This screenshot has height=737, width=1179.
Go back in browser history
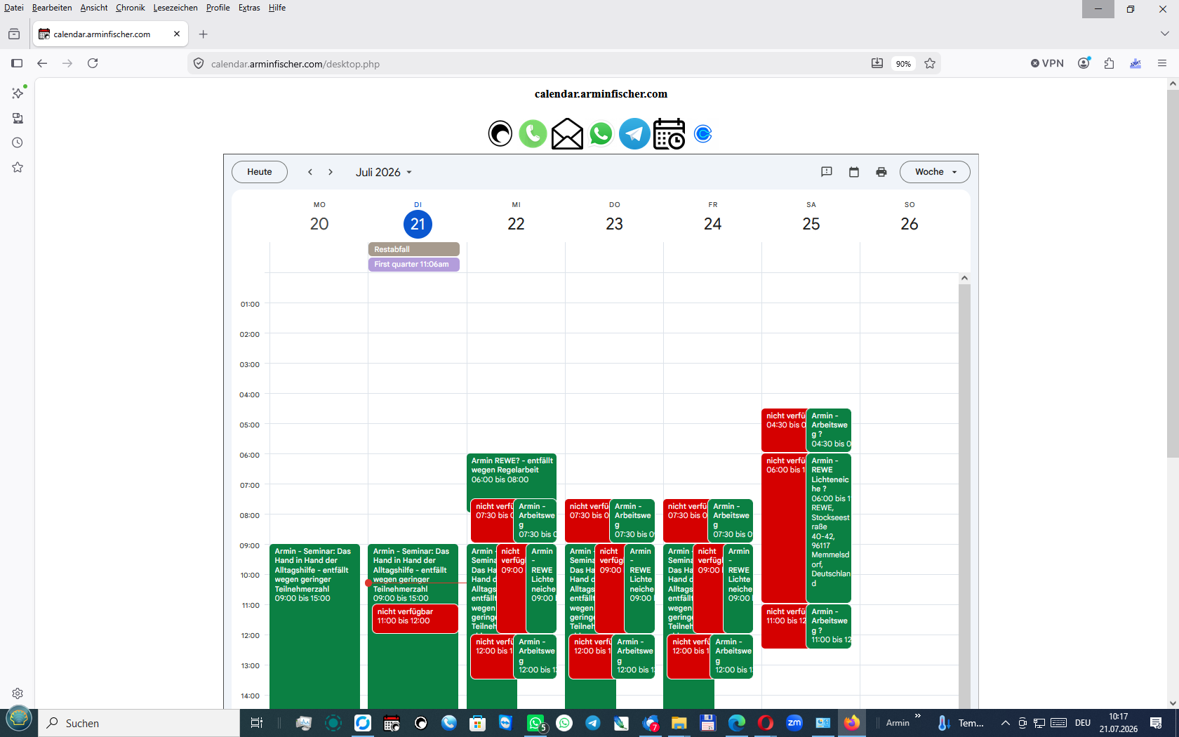click(x=42, y=63)
